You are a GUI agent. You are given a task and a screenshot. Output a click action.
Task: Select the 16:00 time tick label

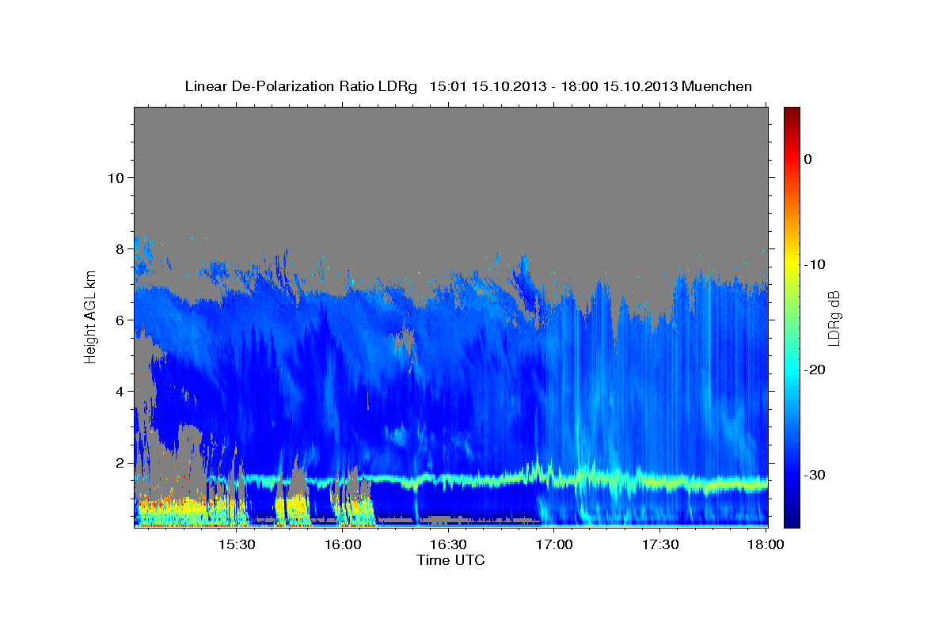coord(343,545)
